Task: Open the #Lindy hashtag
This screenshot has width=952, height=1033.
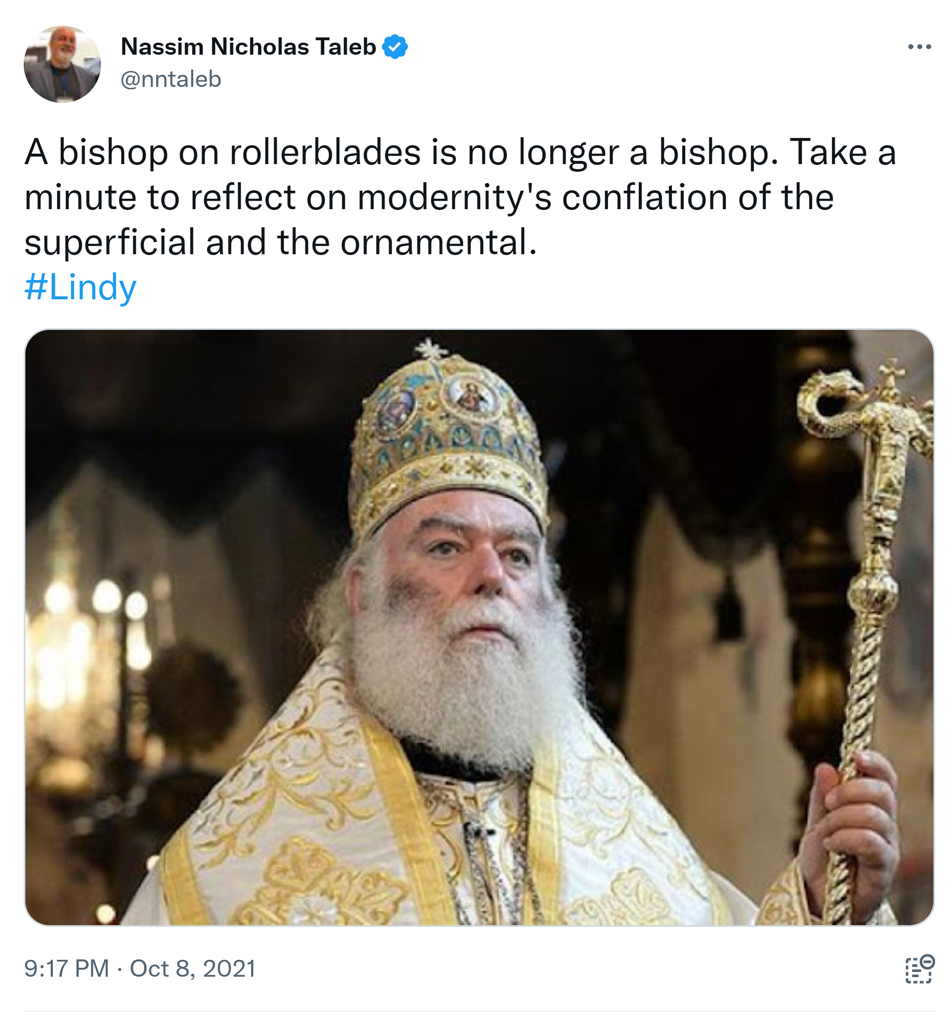Action: tap(81, 287)
